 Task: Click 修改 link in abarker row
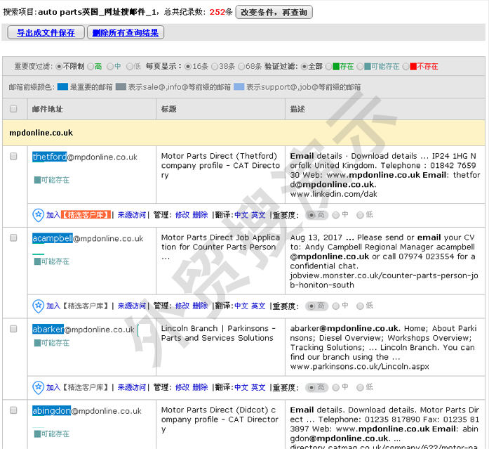click(x=182, y=387)
